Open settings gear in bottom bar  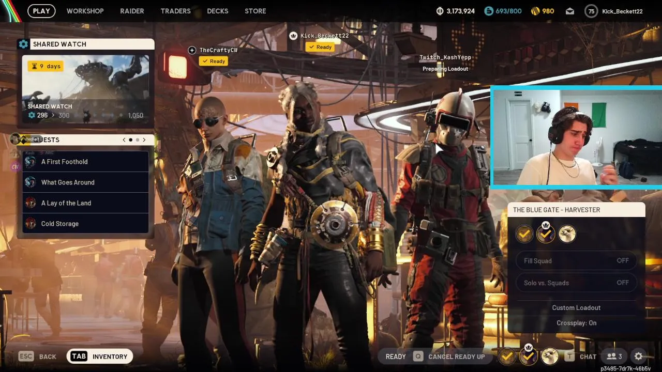point(639,356)
